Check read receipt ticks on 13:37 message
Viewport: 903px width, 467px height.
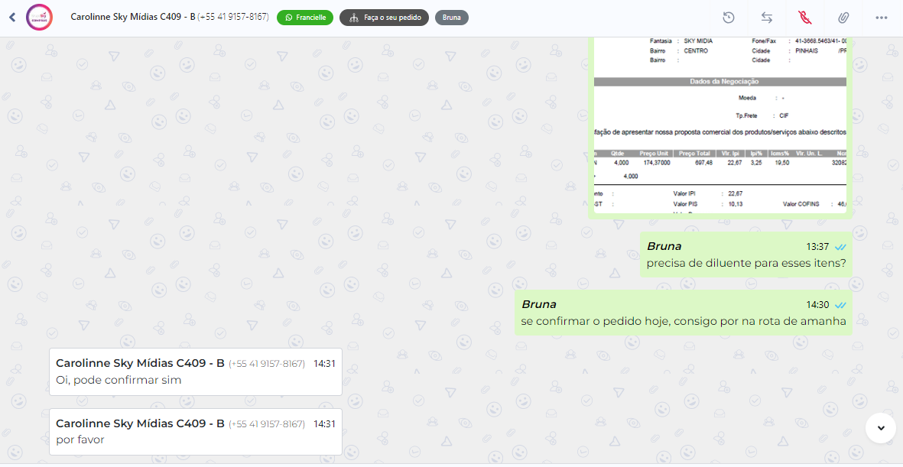(x=840, y=247)
